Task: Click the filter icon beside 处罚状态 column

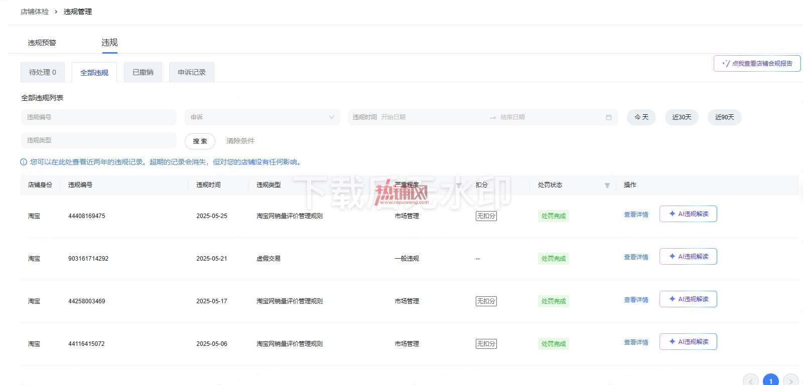Action: click(x=607, y=185)
